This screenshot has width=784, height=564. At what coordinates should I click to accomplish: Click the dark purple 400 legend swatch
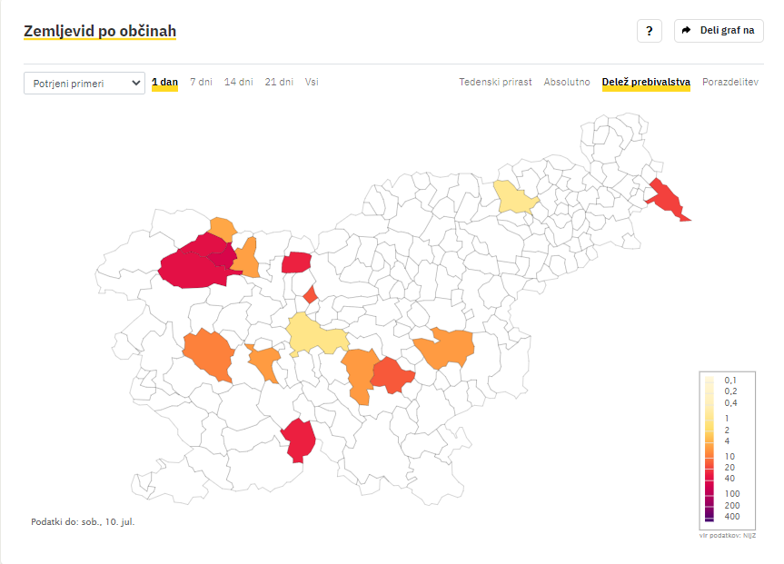coord(709,516)
